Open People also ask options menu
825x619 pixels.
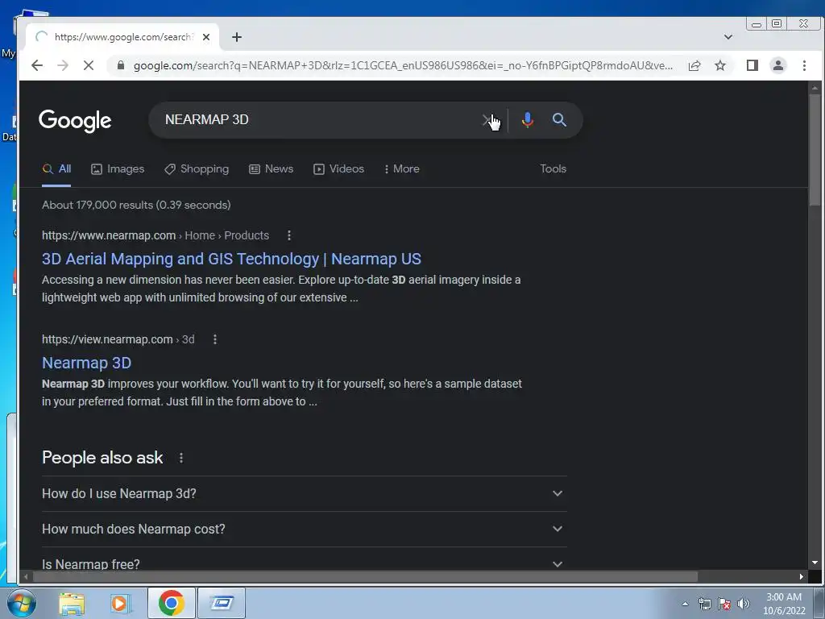coord(181,458)
